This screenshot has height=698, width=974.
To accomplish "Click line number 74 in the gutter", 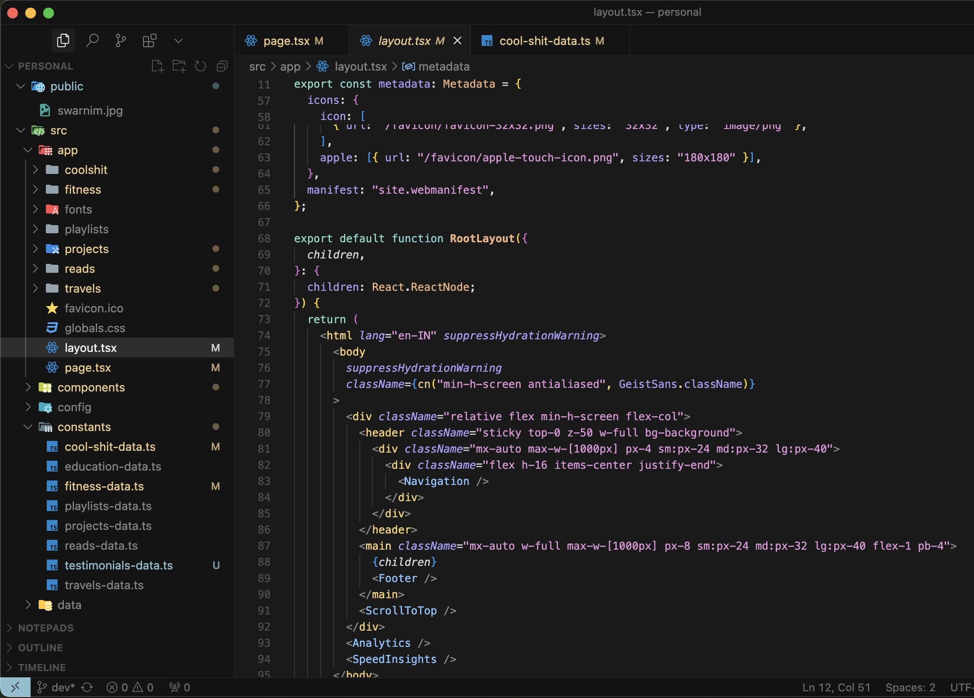I will tap(264, 336).
